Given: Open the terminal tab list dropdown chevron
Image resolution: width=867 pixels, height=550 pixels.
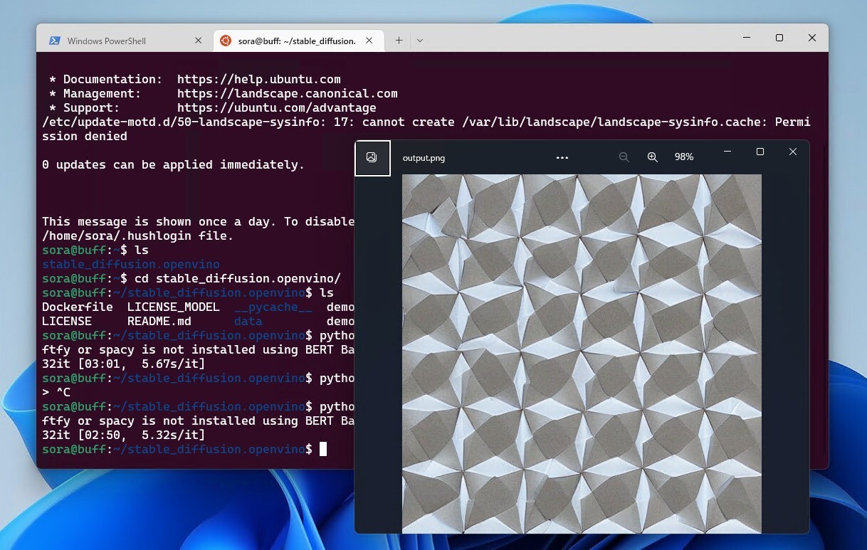Looking at the screenshot, I should pyautogui.click(x=419, y=39).
